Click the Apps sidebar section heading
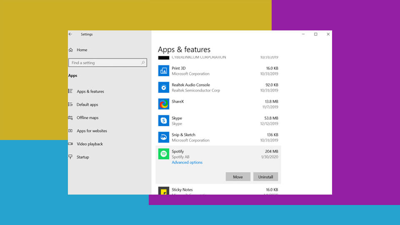 pyautogui.click(x=72, y=75)
